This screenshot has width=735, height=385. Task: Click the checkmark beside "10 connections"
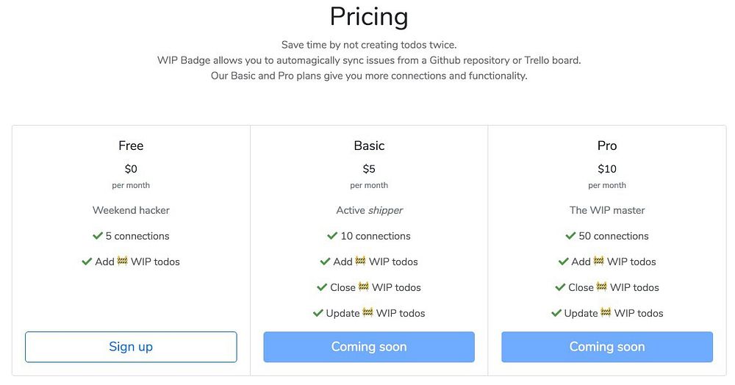pos(332,236)
